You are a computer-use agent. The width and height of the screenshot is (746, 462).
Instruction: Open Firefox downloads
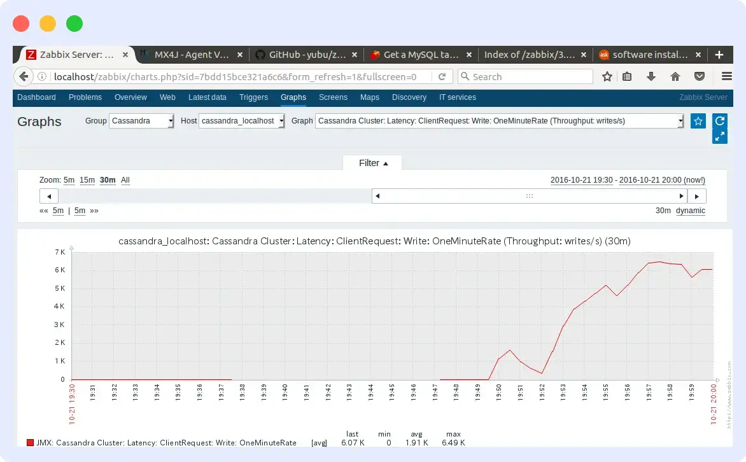coord(651,76)
